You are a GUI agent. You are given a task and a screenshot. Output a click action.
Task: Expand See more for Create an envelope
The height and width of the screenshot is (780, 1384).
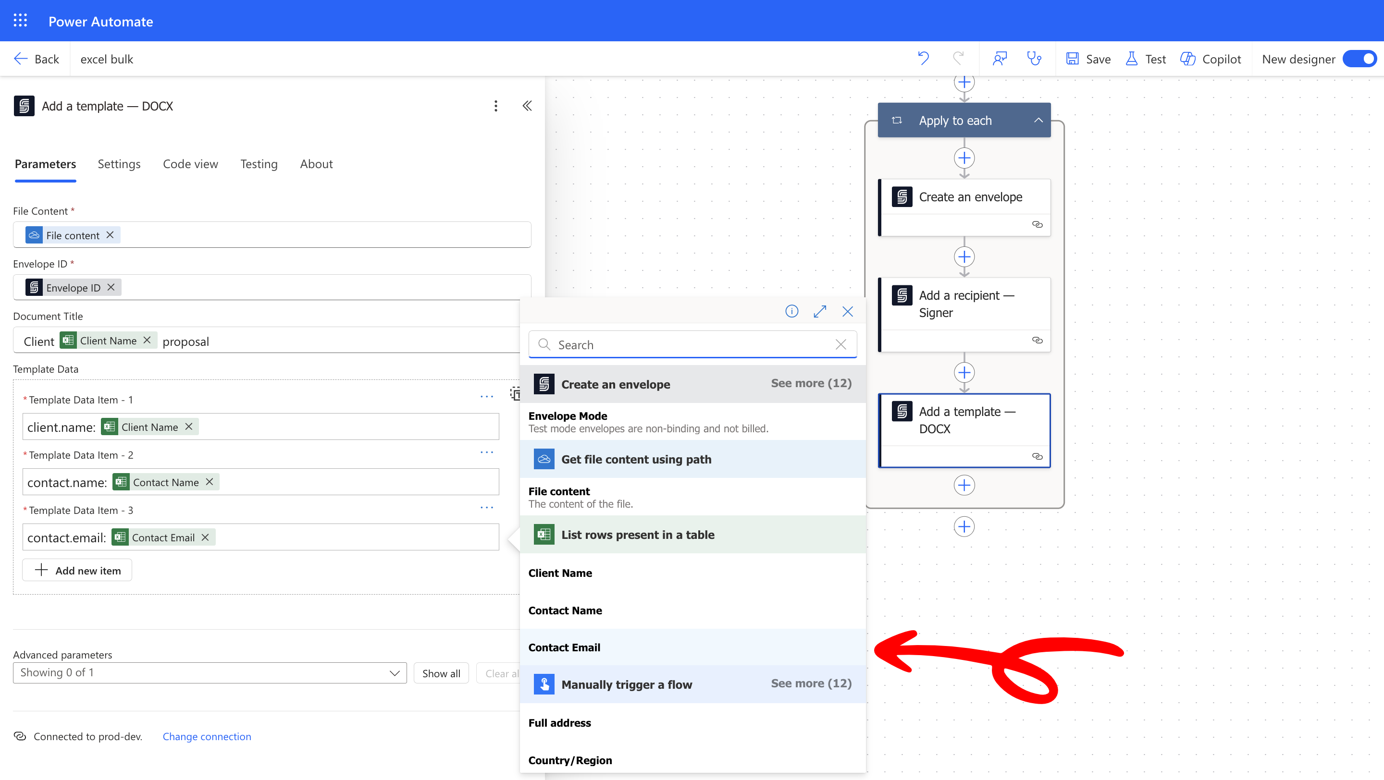(x=811, y=383)
